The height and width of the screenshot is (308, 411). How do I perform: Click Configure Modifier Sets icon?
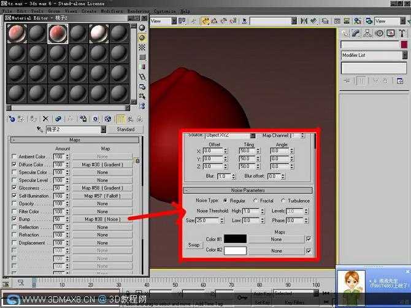click(x=400, y=81)
